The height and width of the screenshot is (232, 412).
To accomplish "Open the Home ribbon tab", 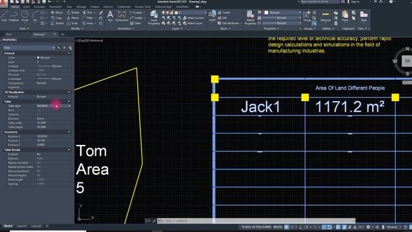I will pyautogui.click(x=15, y=6).
